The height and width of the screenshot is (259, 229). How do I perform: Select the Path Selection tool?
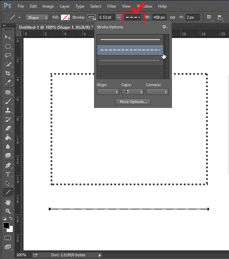8,183
